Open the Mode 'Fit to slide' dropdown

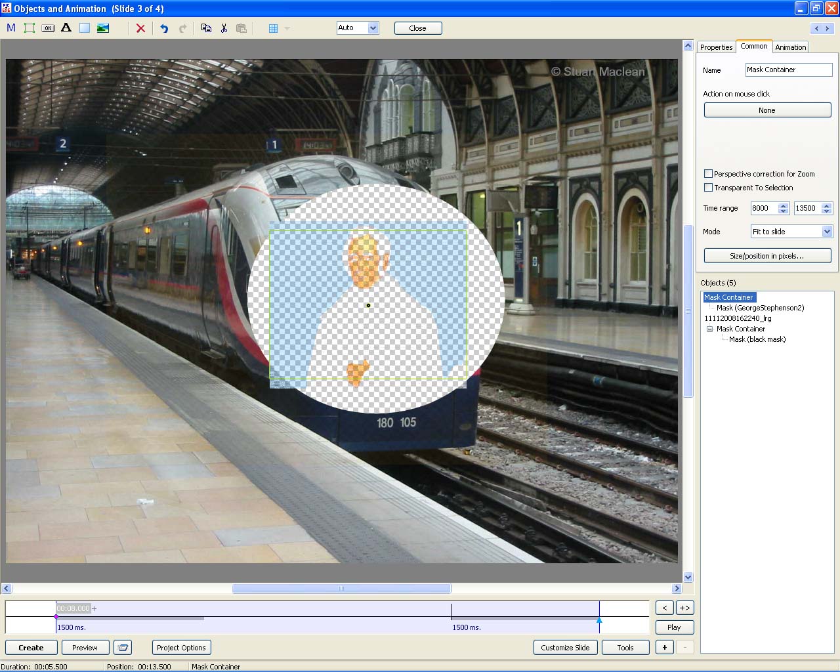point(827,232)
